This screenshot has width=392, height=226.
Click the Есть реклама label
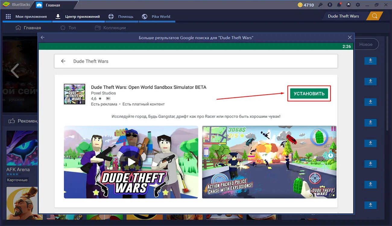tap(104, 104)
